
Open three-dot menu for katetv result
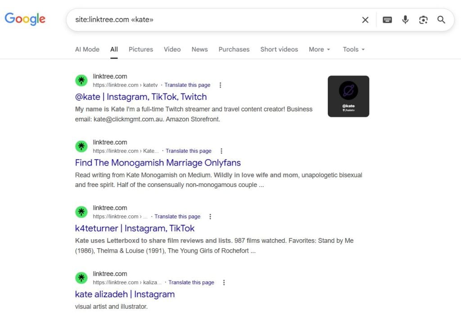220,85
